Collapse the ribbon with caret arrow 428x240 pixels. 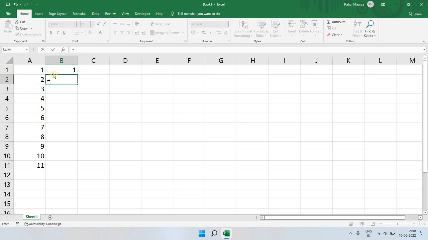click(x=424, y=41)
